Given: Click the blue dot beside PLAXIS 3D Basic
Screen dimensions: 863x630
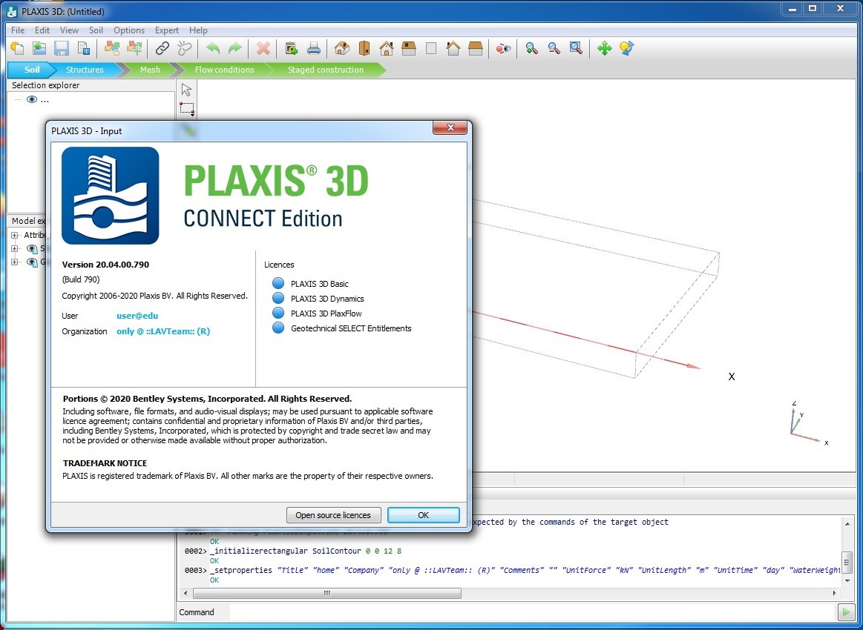Looking at the screenshot, I should tap(278, 283).
